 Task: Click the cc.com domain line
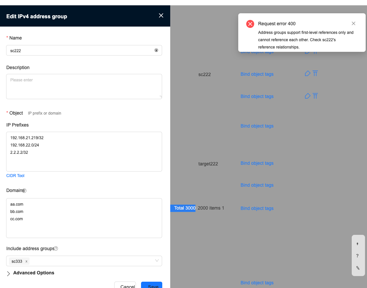point(16,219)
